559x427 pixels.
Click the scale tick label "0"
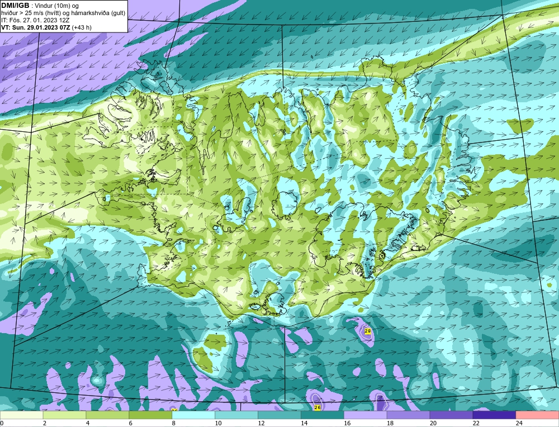tap(2, 423)
